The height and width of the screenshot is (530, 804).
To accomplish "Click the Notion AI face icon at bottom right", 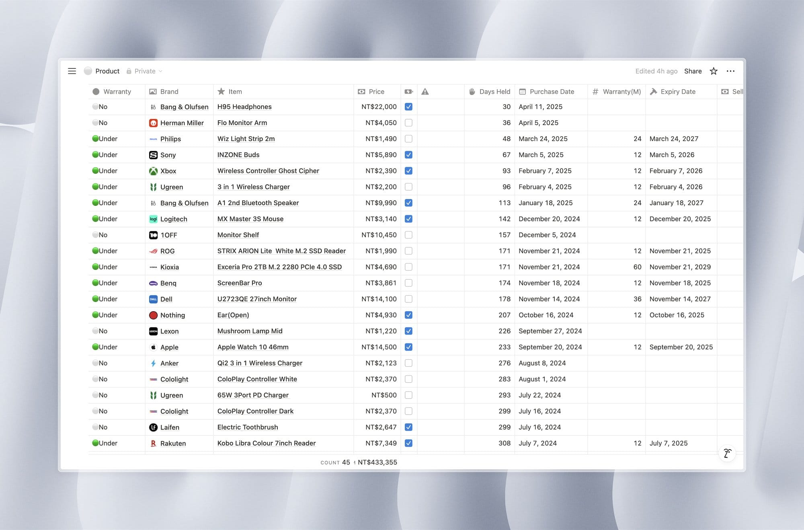I will click(x=727, y=453).
